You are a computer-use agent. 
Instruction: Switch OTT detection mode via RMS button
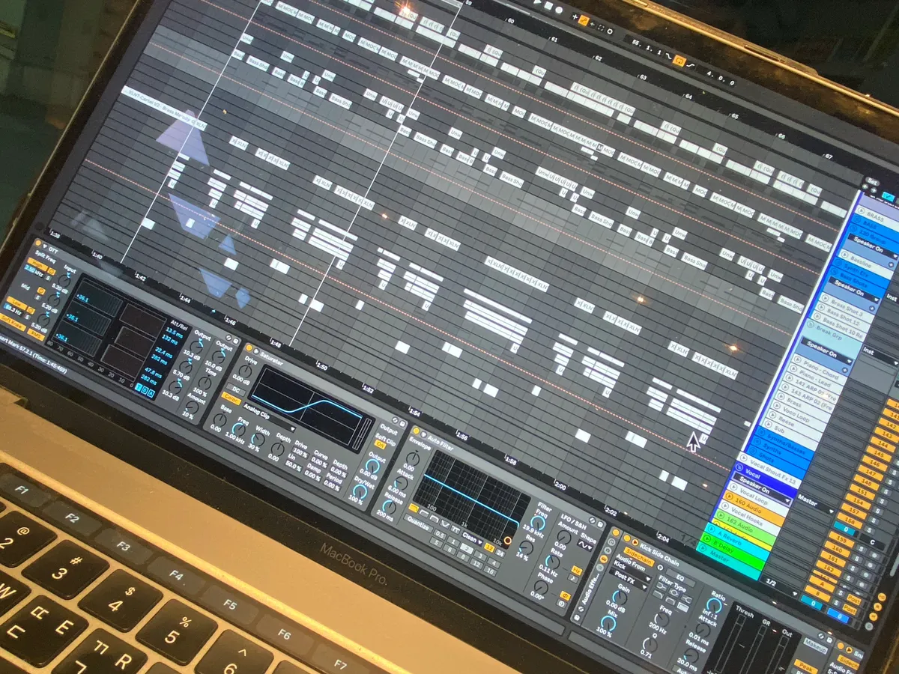point(35,334)
